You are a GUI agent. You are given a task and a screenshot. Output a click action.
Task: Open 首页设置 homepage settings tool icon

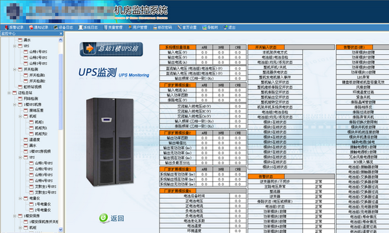point(180,27)
